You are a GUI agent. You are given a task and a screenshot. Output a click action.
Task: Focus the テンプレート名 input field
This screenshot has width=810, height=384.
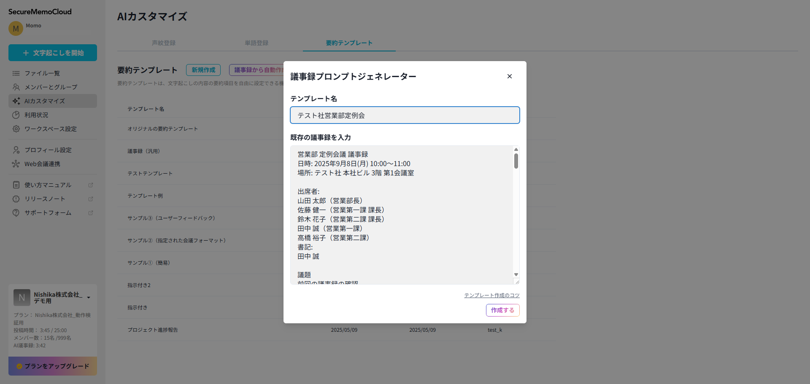click(405, 115)
